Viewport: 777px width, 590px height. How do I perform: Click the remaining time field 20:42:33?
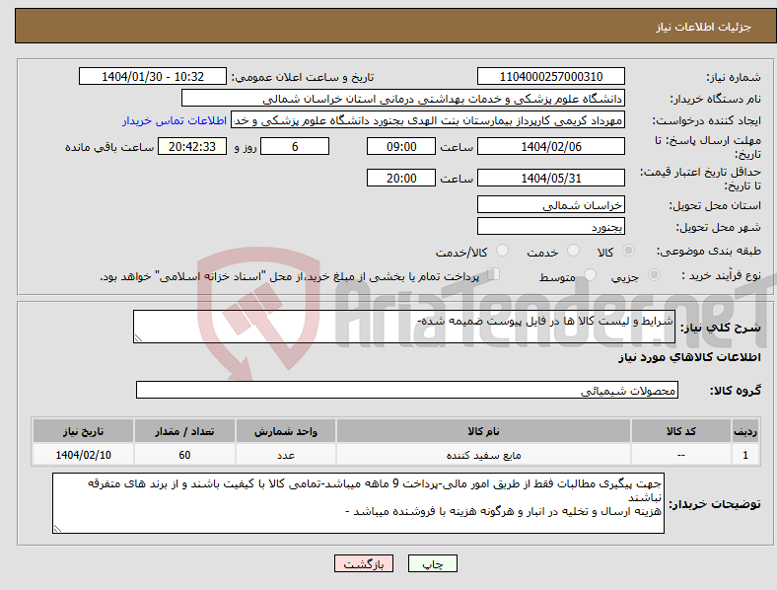click(x=192, y=146)
